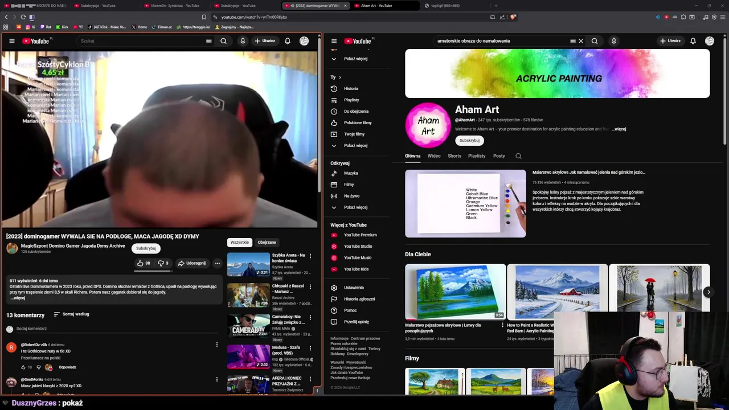Expand Pokaż więcej under Twoje filmy
The width and height of the screenshot is (729, 410).
pyautogui.click(x=356, y=146)
